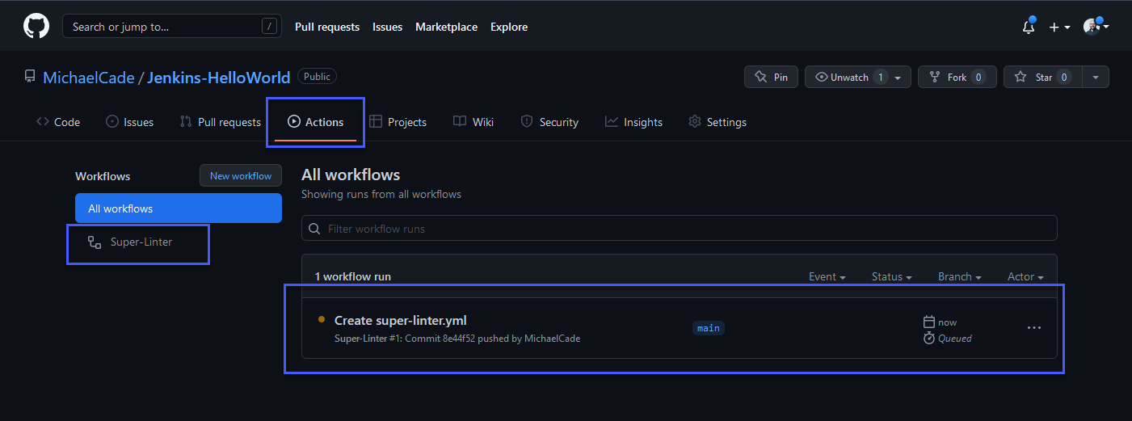Screen dimensions: 1132x421
Task: Open the Branch filter dropdown
Action: [959, 276]
